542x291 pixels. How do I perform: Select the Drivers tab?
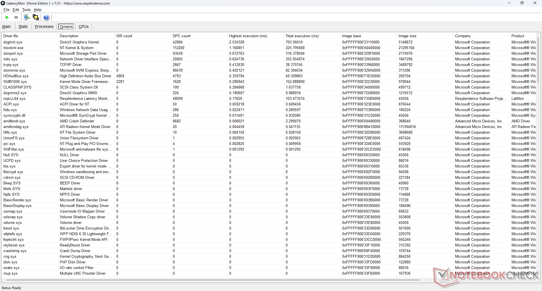[x=67, y=27]
